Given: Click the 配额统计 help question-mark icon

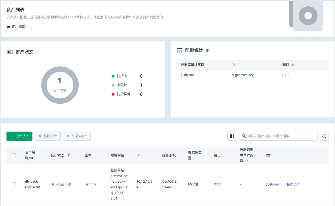Looking at the screenshot, I should click(207, 50).
